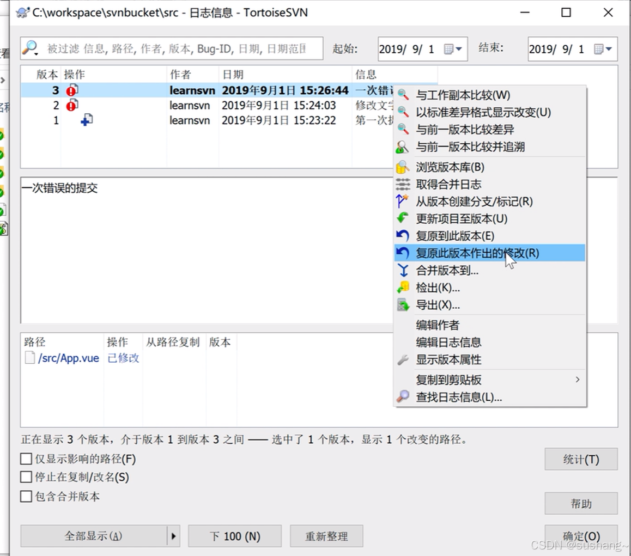The image size is (631, 556).
Task: Click the magnifier icon for Compare with working copy
Action: [403, 95]
